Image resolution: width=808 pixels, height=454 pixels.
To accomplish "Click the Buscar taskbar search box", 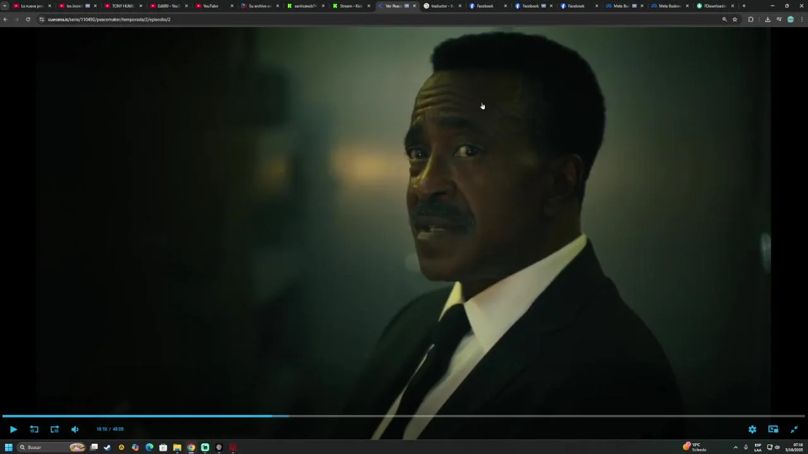I will pos(52,448).
